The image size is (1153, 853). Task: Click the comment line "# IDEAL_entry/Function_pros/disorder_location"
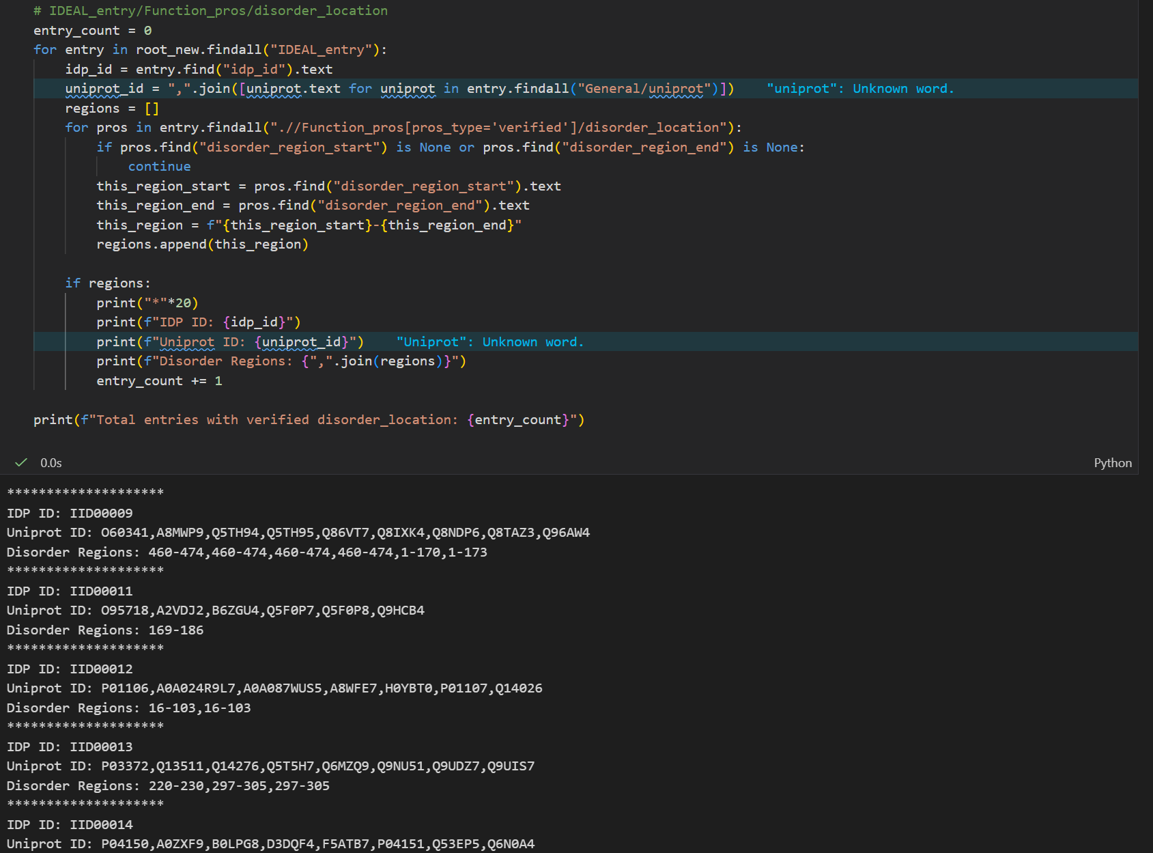(x=211, y=11)
